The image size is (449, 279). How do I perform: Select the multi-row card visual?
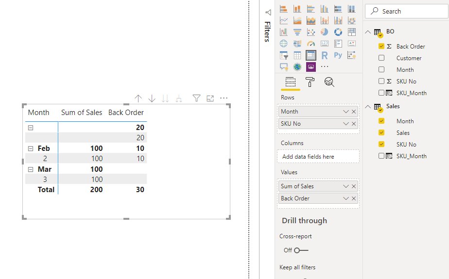coord(338,44)
